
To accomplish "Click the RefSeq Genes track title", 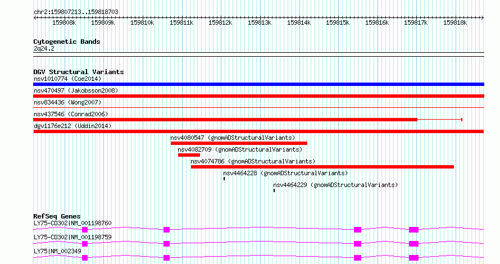I will coord(57,216).
